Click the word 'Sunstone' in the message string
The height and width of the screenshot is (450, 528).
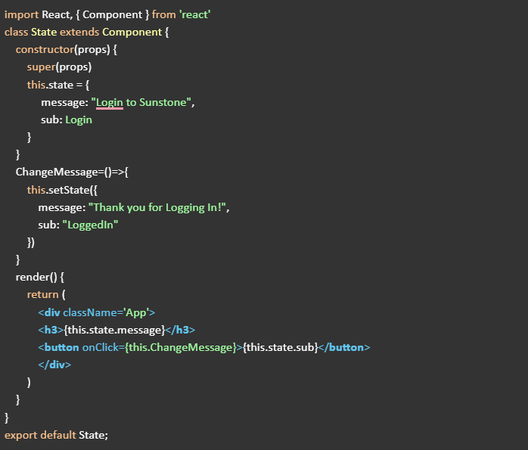click(x=163, y=102)
